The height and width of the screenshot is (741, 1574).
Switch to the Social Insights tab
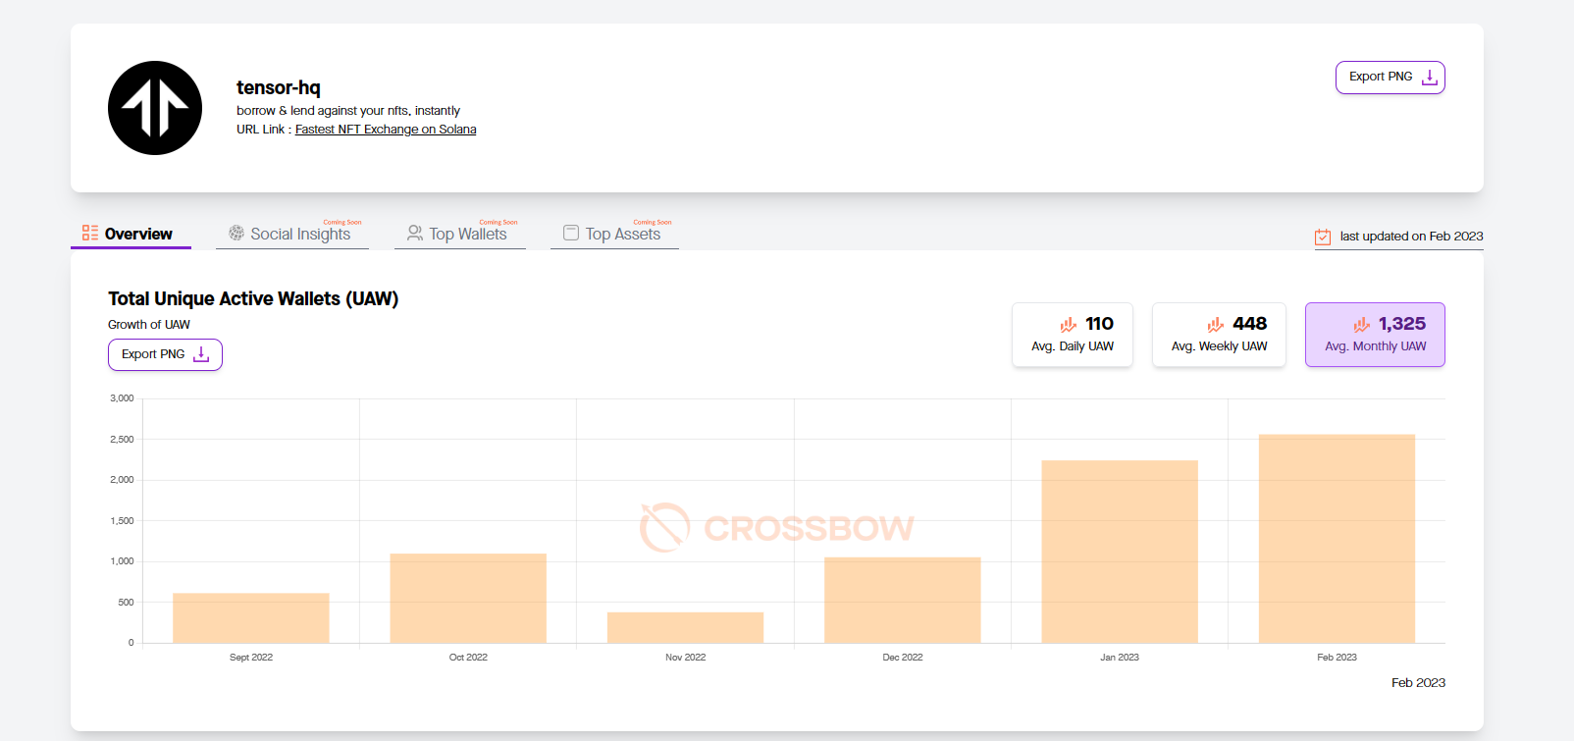click(x=292, y=234)
